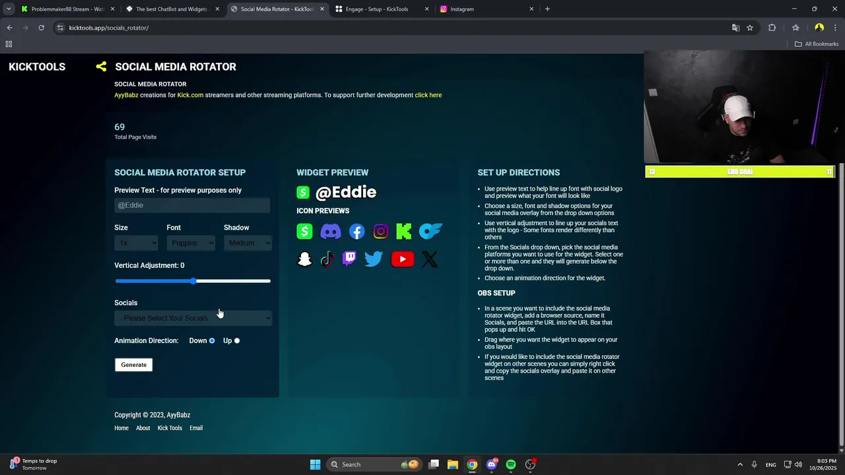Open the apps grid in bookmarks bar
Viewport: 845px width, 475px height.
pyautogui.click(x=9, y=44)
